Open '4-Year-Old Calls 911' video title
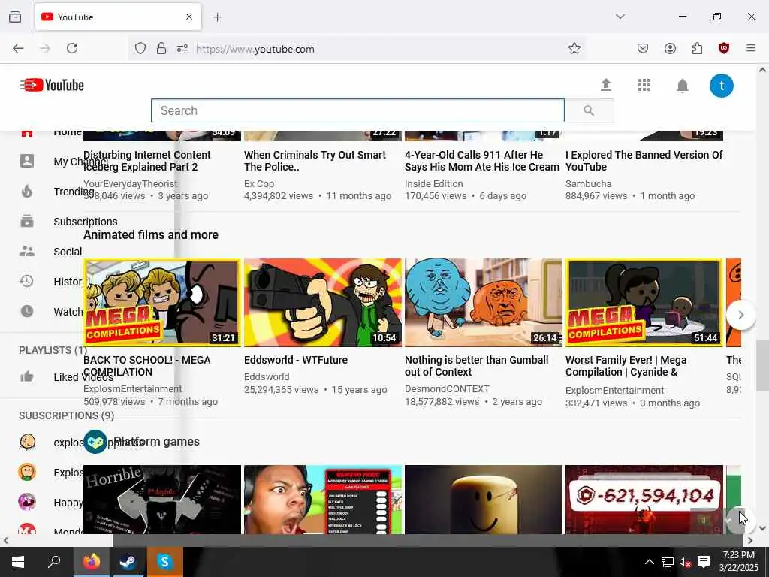 (x=481, y=161)
